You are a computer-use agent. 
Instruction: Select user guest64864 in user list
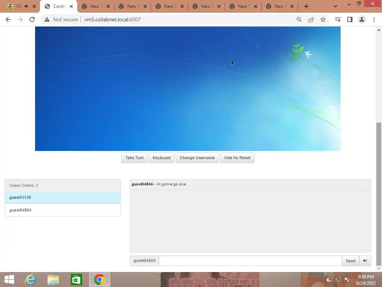pos(63,210)
